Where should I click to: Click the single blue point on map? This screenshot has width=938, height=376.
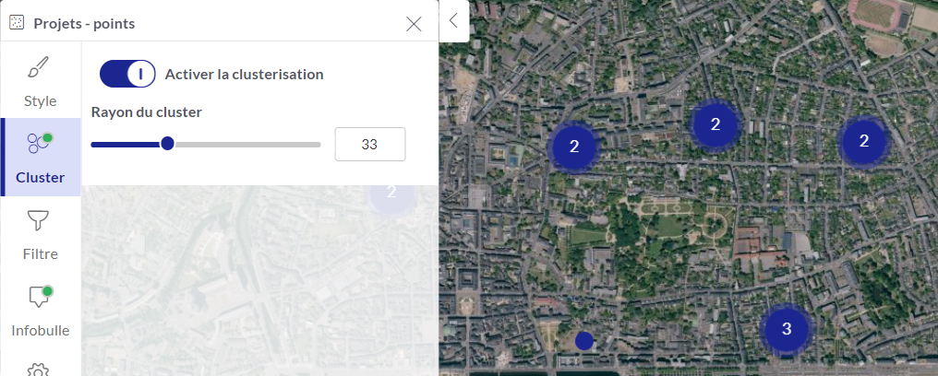(583, 341)
